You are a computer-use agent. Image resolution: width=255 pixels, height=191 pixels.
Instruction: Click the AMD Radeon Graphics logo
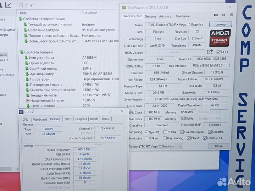[x=220, y=38]
